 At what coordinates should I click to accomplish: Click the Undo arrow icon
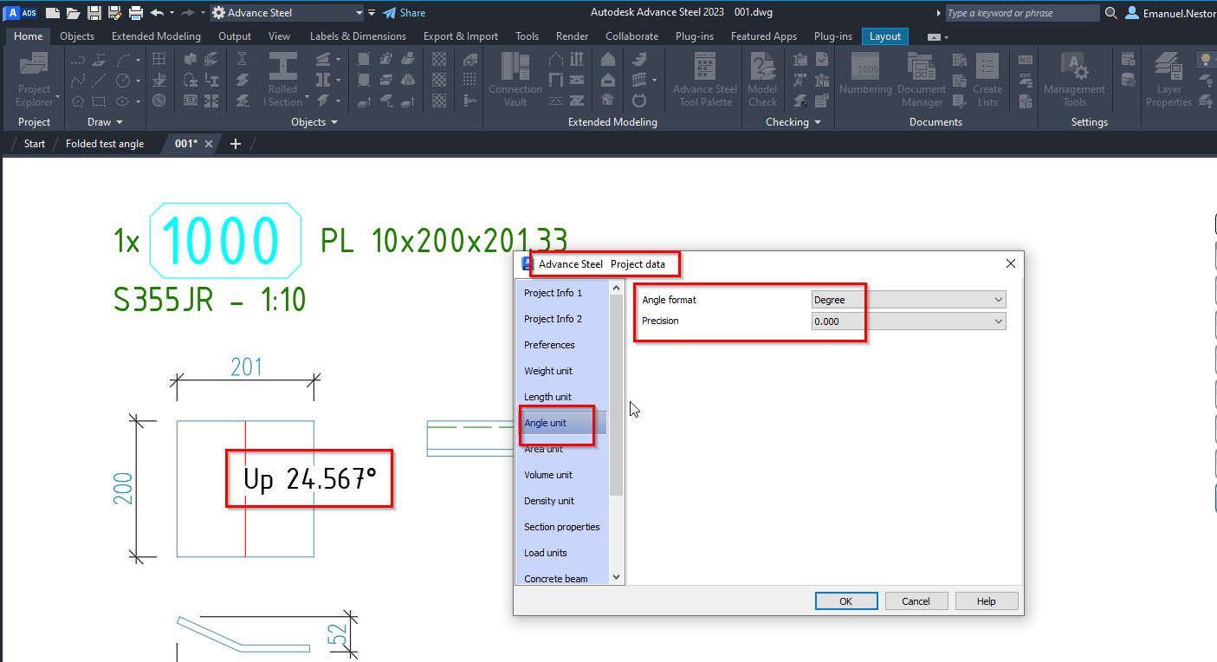(157, 13)
